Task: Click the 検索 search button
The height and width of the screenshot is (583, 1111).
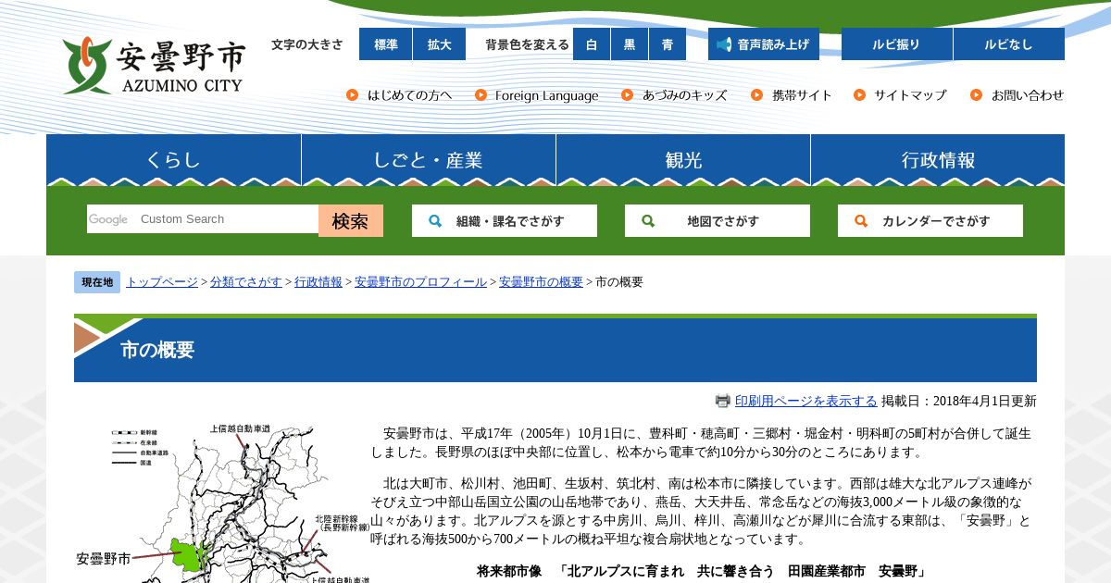Action: [x=351, y=221]
